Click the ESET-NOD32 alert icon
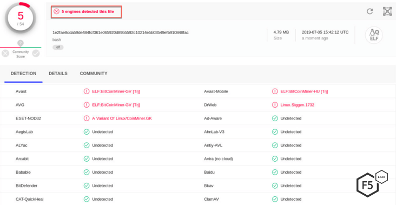The height and width of the screenshot is (205, 396). 87,118
